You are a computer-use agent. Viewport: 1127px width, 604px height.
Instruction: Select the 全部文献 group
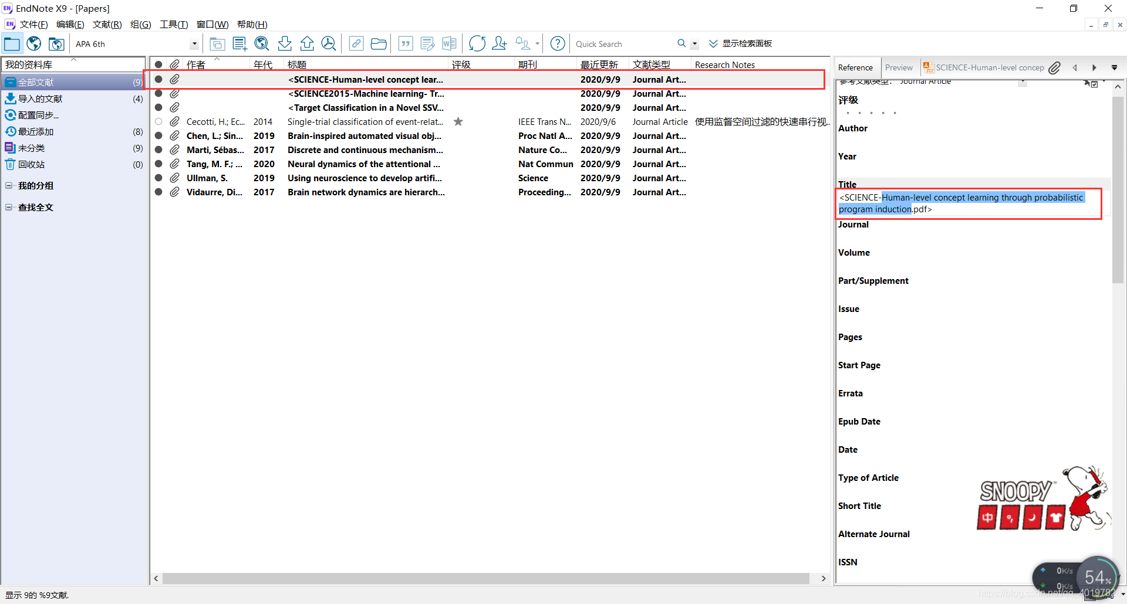73,82
